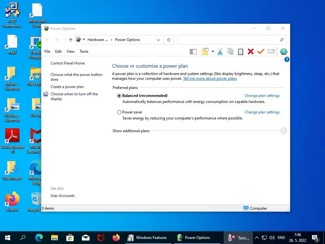
Task: Open Pictures - Shortcut on desktop
Action: point(12,110)
